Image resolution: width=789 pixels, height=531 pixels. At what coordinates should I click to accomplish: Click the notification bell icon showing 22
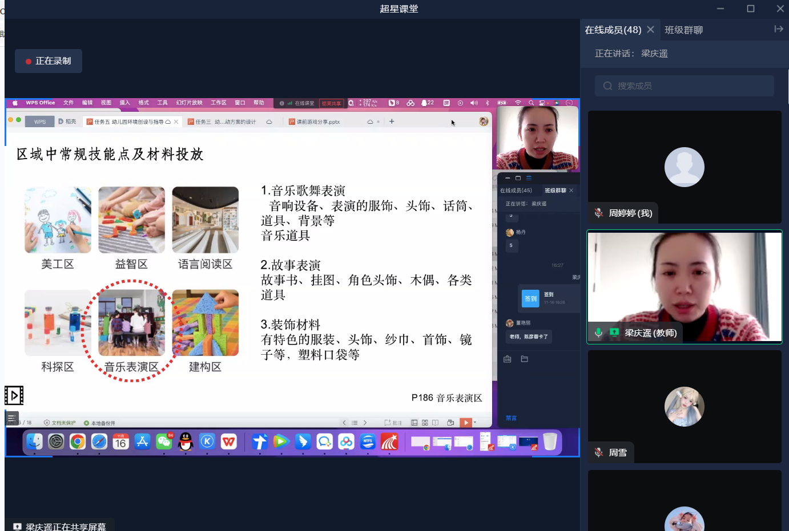coord(427,103)
